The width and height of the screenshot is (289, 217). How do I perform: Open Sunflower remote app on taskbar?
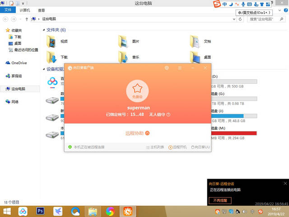click(x=128, y=212)
